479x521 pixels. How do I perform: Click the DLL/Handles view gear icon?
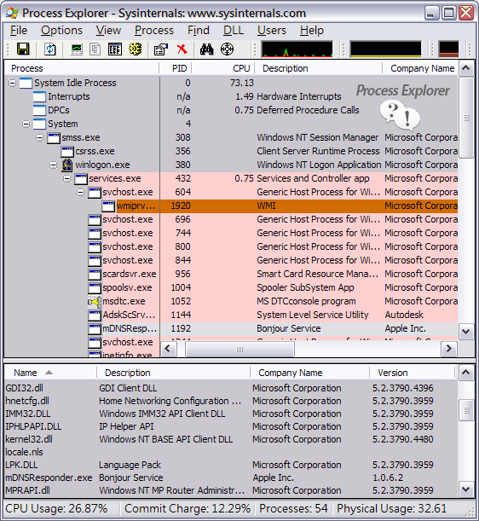[x=136, y=49]
